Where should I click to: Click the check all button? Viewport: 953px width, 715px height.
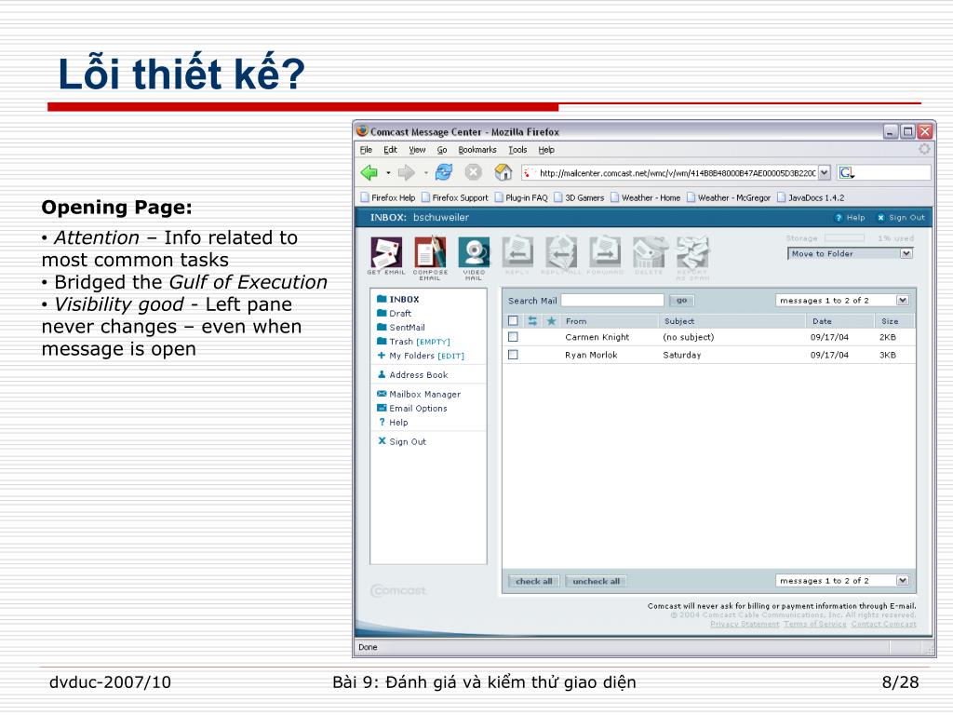coord(533,581)
